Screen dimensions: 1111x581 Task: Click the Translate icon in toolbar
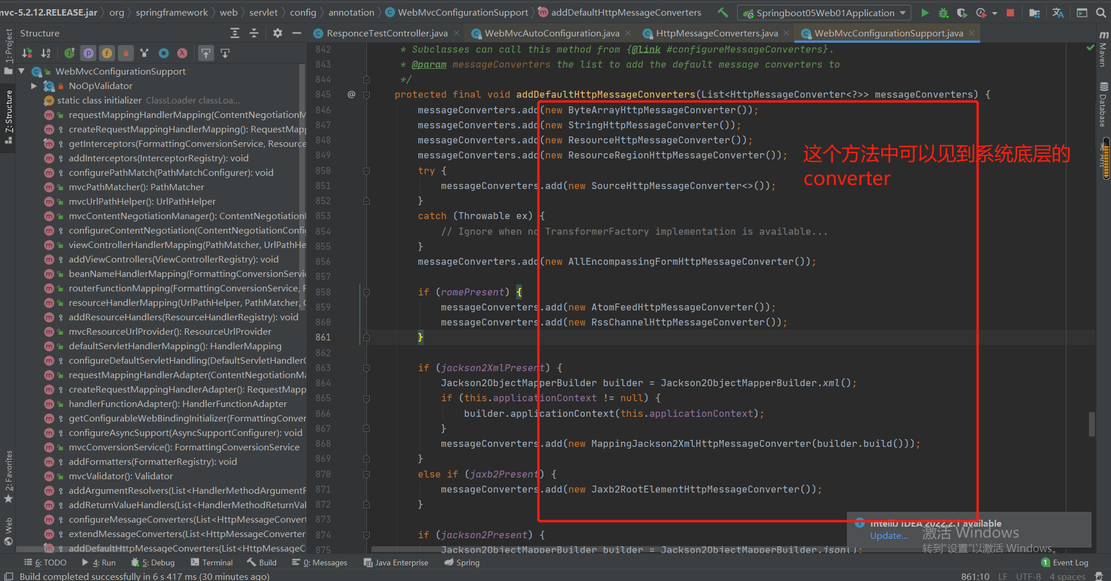pyautogui.click(x=1058, y=13)
